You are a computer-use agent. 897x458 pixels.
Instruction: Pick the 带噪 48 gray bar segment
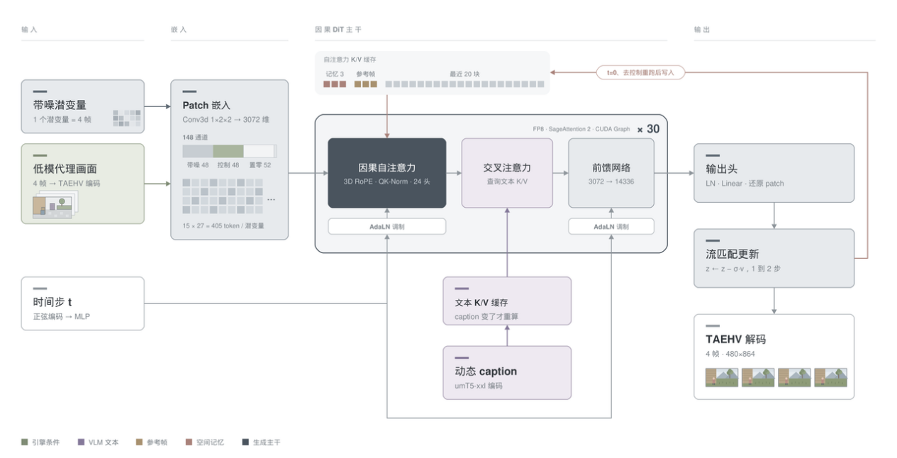tap(198, 151)
